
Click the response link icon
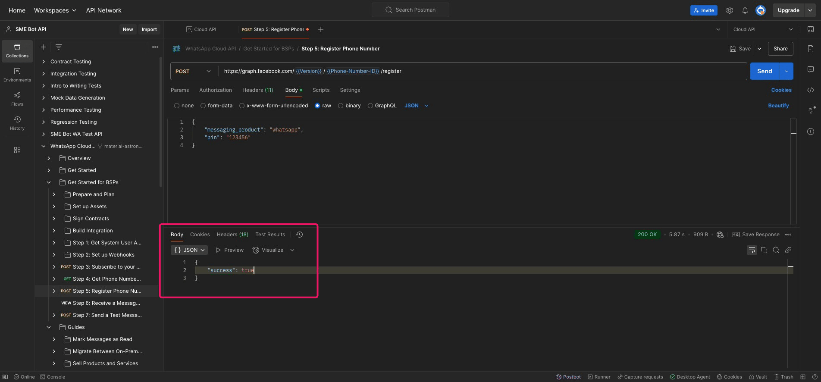pyautogui.click(x=788, y=250)
